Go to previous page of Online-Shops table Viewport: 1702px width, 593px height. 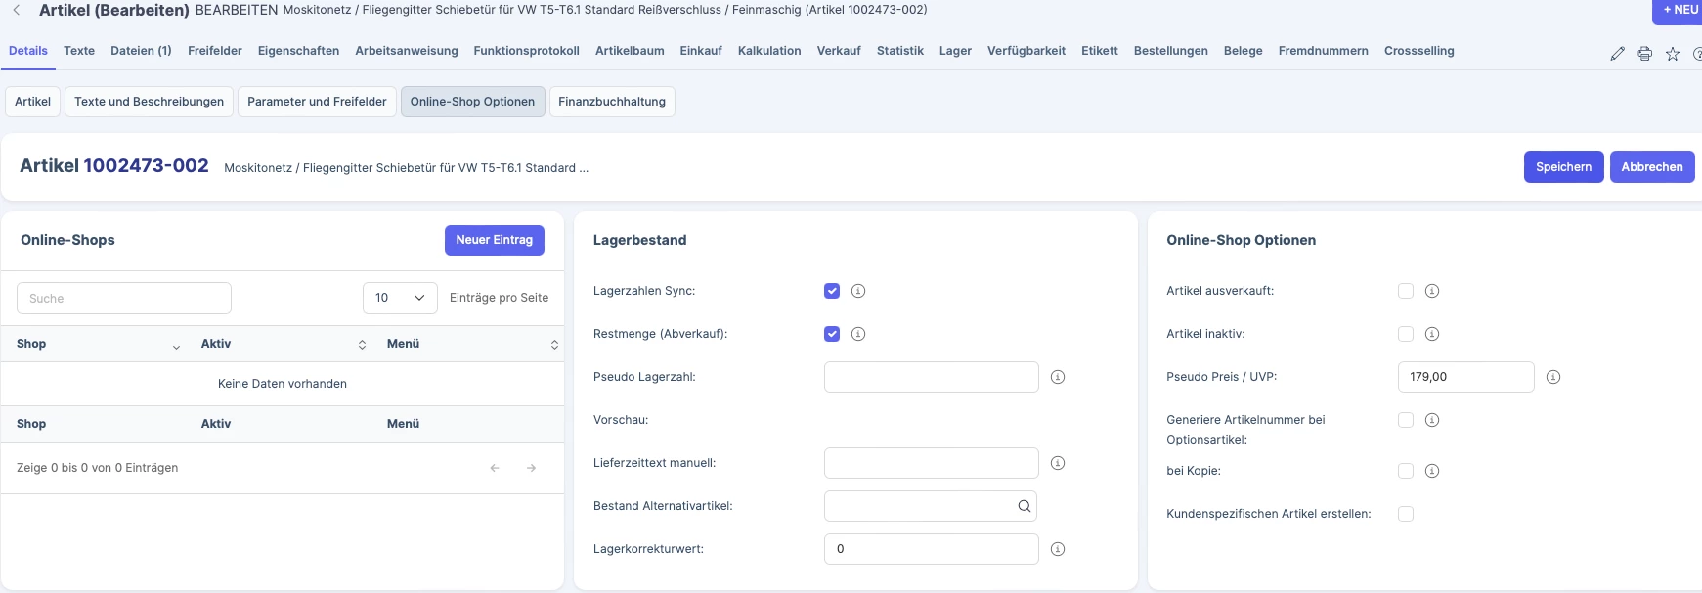pyautogui.click(x=495, y=468)
